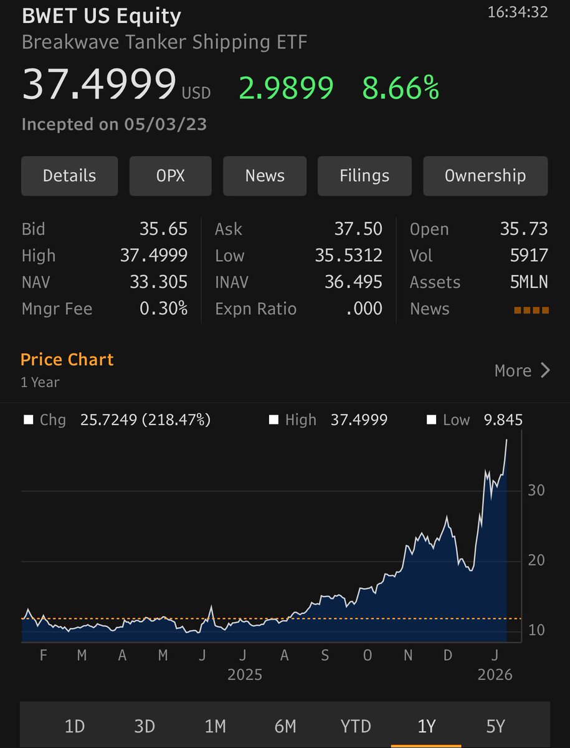Tap the NAV value 33.305
The height and width of the screenshot is (748, 570).
(159, 282)
